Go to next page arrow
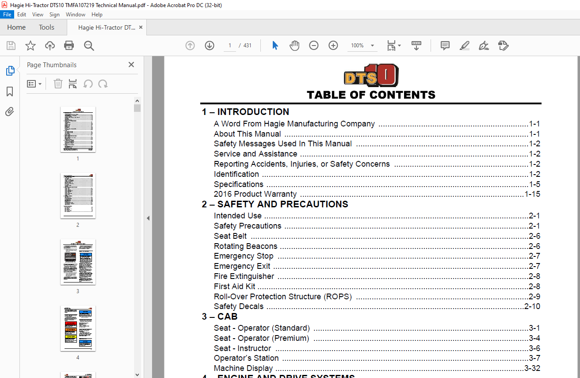The height and width of the screenshot is (378, 580). pyautogui.click(x=210, y=46)
